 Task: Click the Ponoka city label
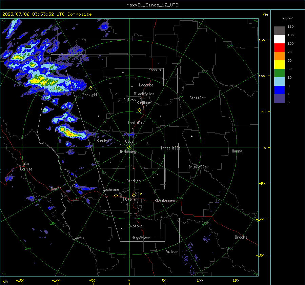coord(155,70)
